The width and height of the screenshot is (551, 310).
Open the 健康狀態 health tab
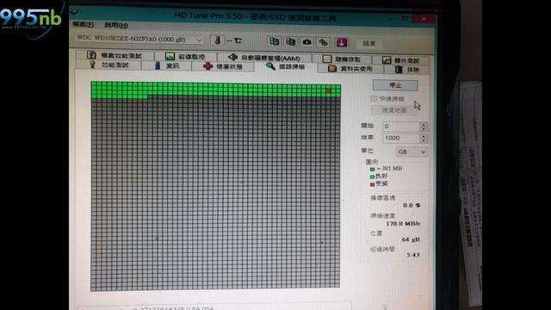223,66
